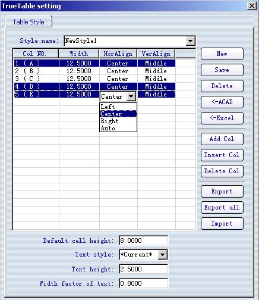Open the Table Style tab
The image size is (259, 300).
click(29, 22)
